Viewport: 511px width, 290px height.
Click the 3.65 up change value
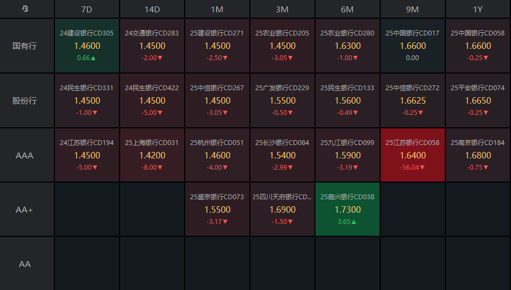pyautogui.click(x=347, y=222)
